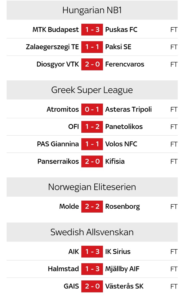Open the PAS Giannina vs Volos NFC score
The height and width of the screenshot is (300, 184).
point(92,144)
